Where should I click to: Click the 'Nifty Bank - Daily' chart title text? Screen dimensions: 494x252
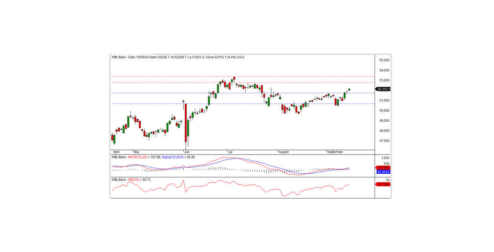pyautogui.click(x=124, y=57)
